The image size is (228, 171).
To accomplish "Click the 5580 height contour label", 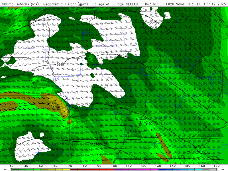I will coord(89,8).
